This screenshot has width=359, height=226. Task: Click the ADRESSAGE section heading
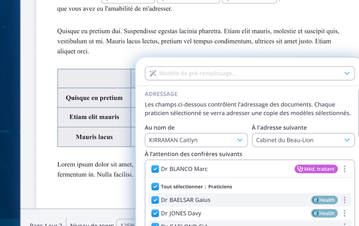(161, 94)
